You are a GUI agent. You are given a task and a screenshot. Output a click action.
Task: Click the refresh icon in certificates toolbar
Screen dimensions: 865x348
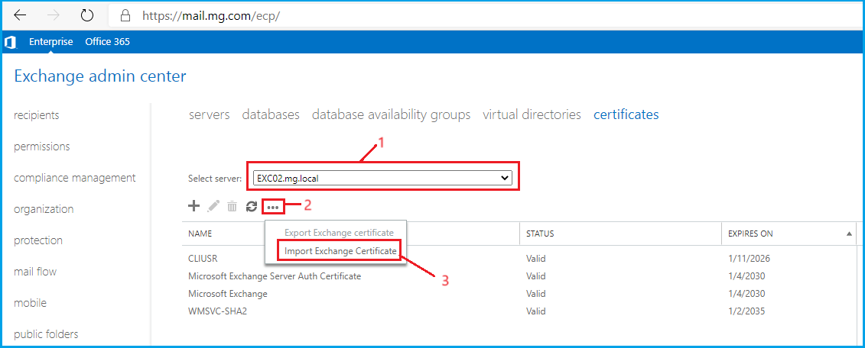click(251, 206)
